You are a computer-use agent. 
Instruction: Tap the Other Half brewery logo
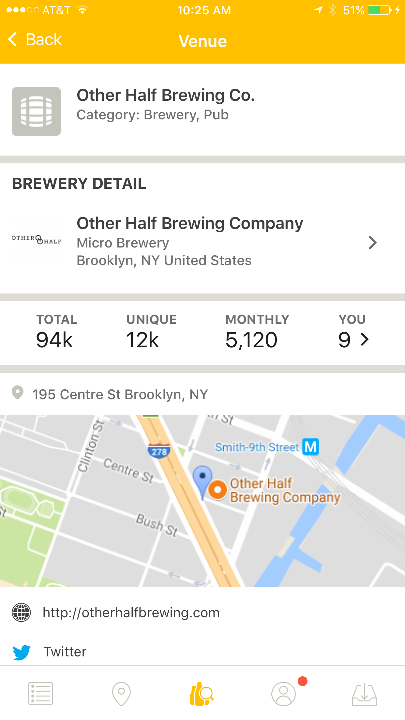click(x=36, y=240)
